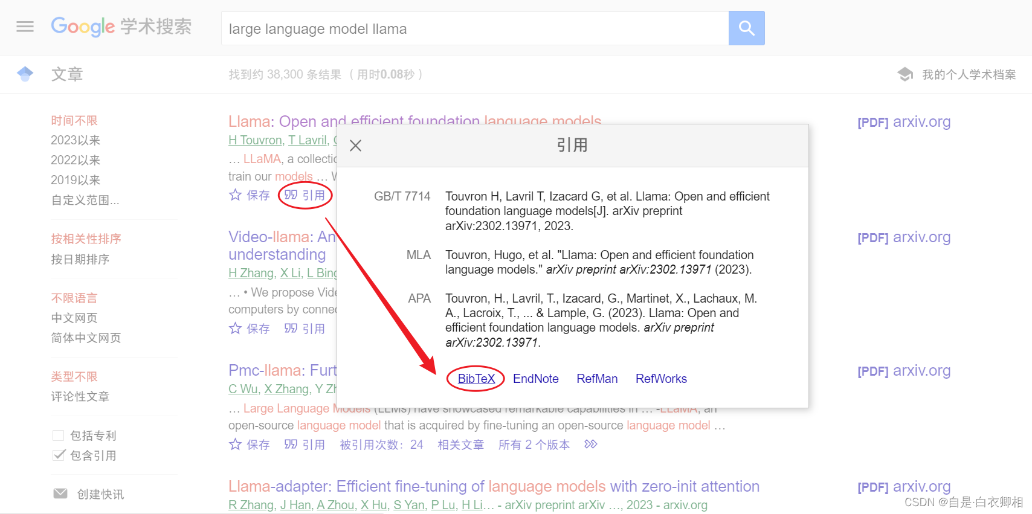Screen dimensions: 1032x514
Task: Click author X Zhang under Pmc-llama
Action: [286, 389]
